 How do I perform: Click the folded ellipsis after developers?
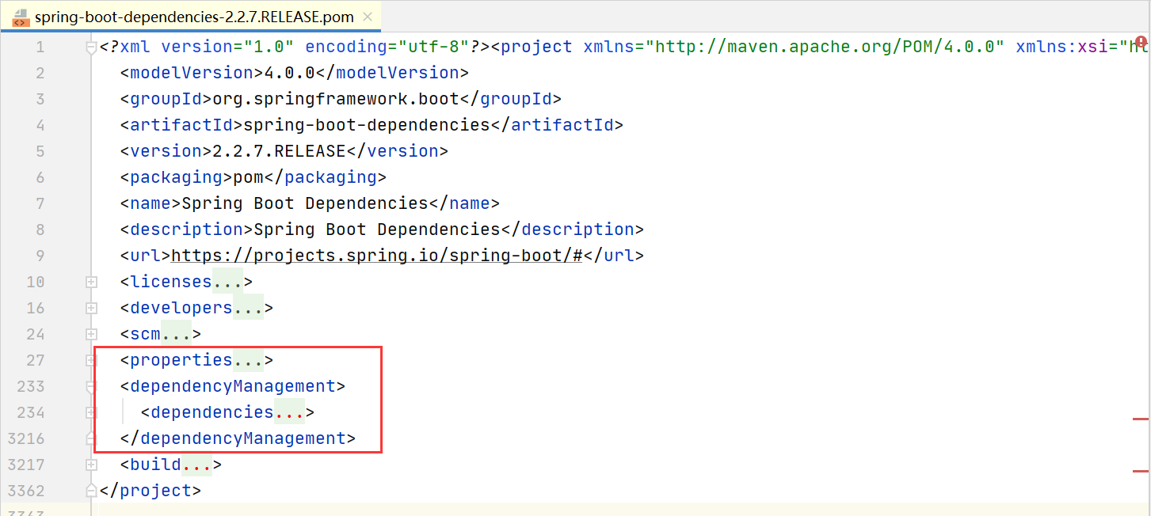pos(248,309)
